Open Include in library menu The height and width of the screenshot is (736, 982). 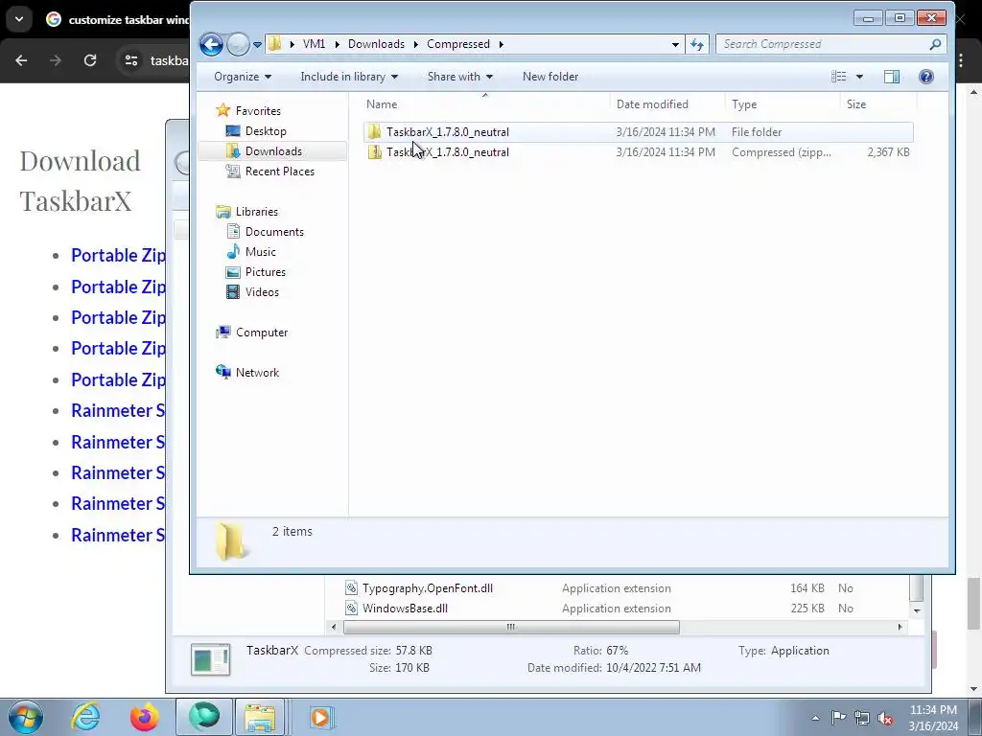point(349,77)
